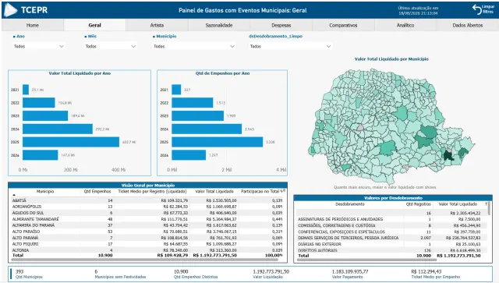Image resolution: width=499 pixels, height=283 pixels.
Task: Select the 2026 bar in Valor Total Liquidado chart
Action: pyautogui.click(x=40, y=155)
